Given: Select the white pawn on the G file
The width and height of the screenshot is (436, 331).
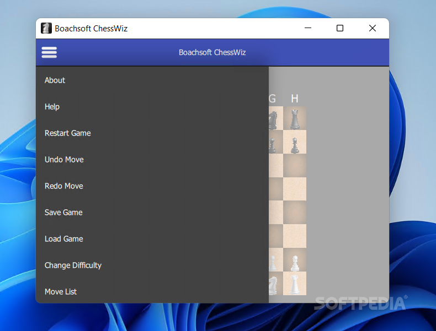Looking at the screenshot, I should tap(273, 263).
